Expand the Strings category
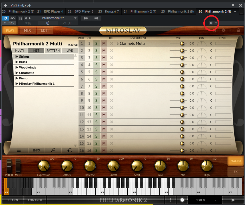The image size is (245, 205). pyautogui.click(x=17, y=57)
